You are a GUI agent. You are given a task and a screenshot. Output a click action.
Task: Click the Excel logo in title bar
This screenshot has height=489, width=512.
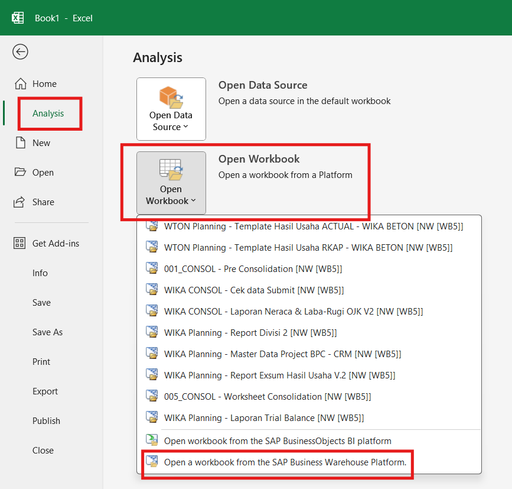coord(18,18)
